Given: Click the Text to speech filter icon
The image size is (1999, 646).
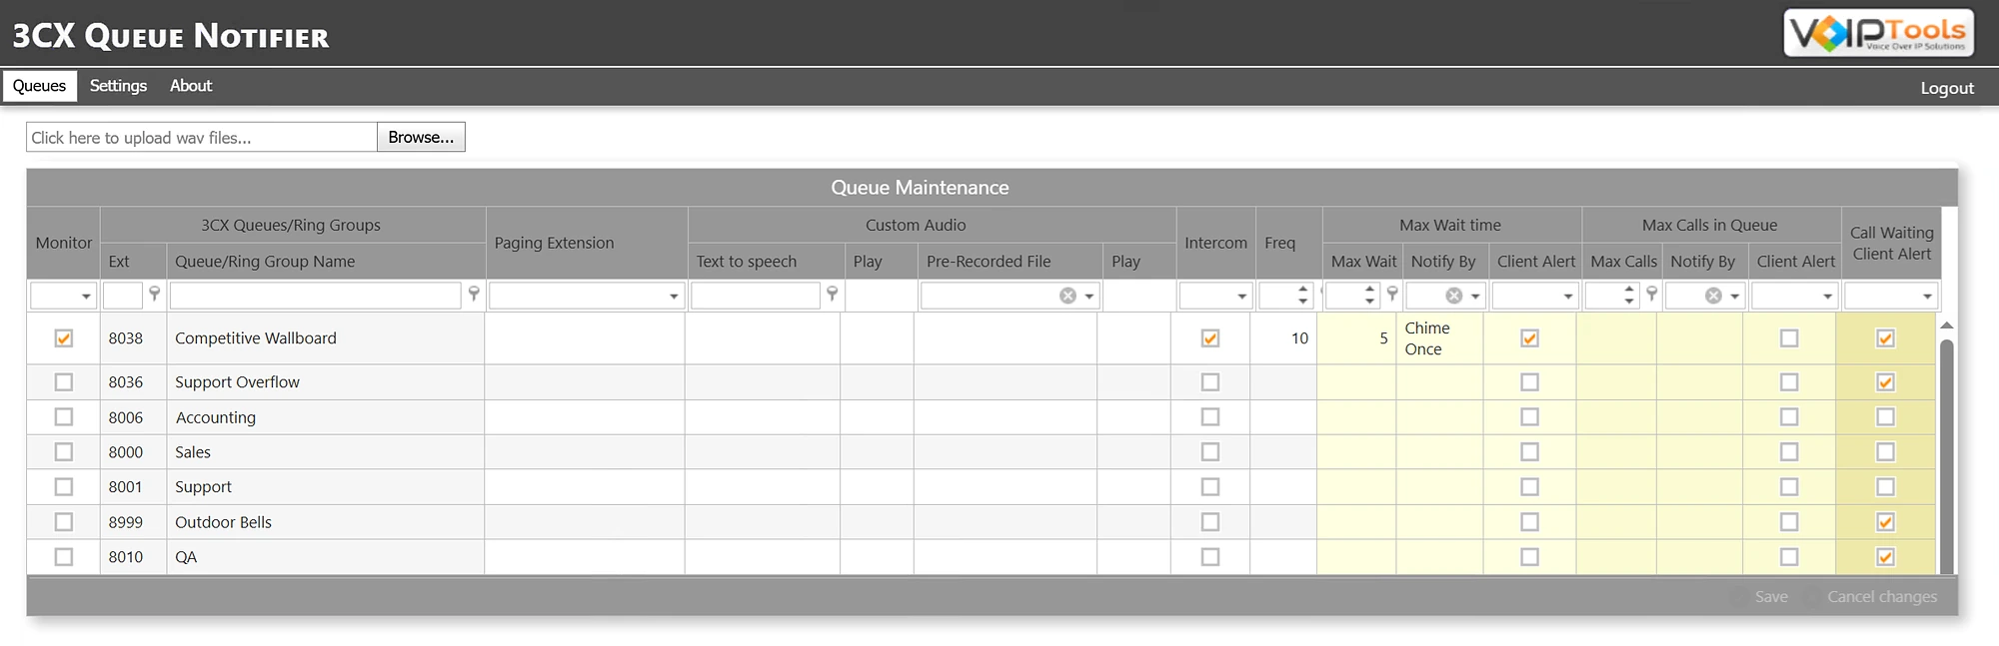Looking at the screenshot, I should (832, 294).
